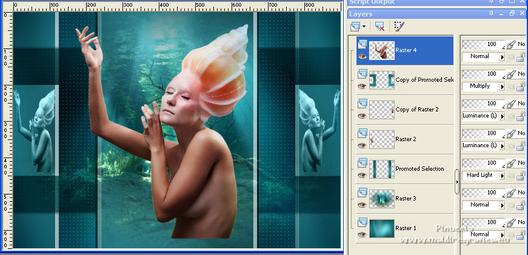528x255 pixels.
Task: Click the layer type icon of Copy of Raster 2
Action: coord(363,104)
